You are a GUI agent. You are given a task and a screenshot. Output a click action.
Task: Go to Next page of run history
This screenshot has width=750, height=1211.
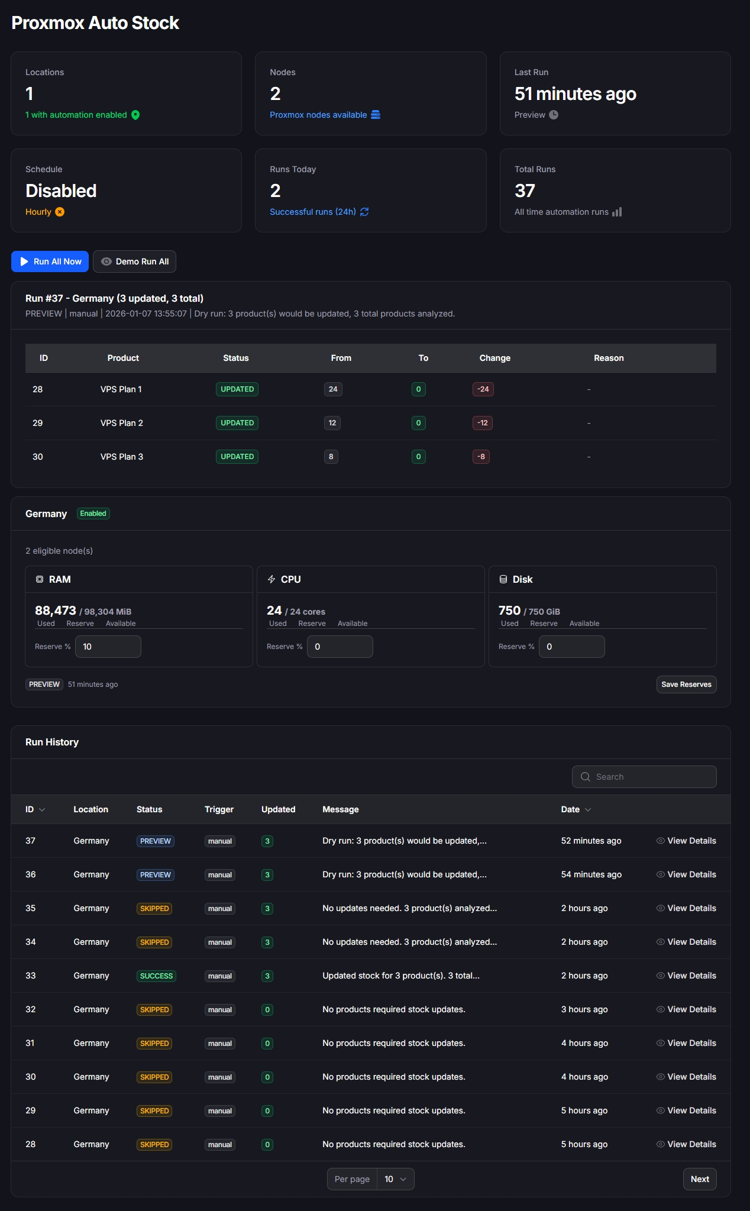tap(700, 1179)
